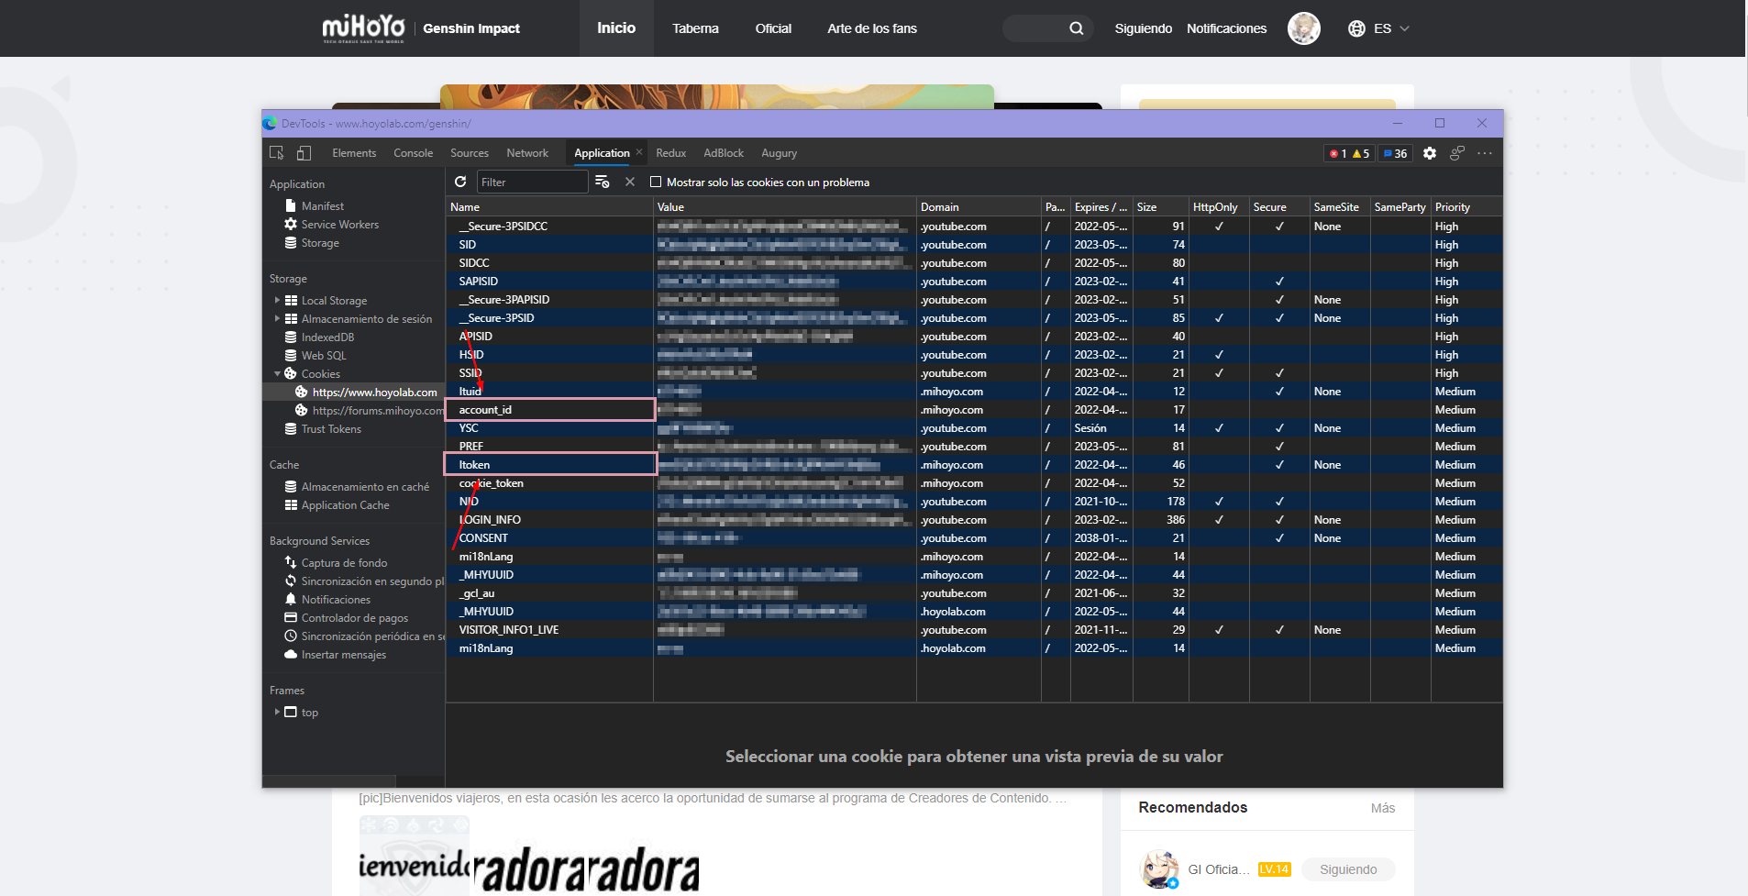Open the user avatar on HoYoLAB header
The width and height of the screenshot is (1748, 896).
click(x=1304, y=28)
